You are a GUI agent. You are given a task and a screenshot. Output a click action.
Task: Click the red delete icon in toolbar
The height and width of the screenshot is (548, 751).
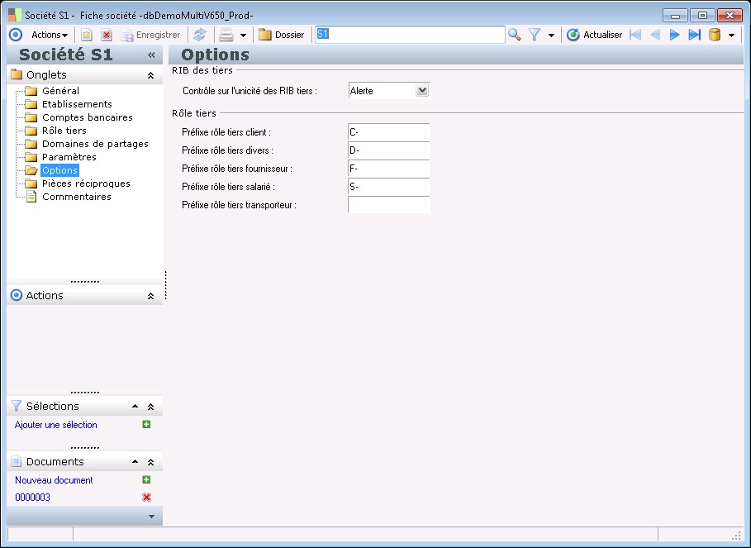106,35
